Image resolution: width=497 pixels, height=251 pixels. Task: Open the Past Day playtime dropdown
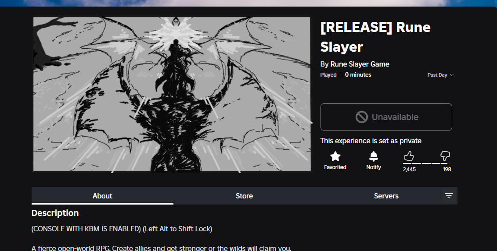pyautogui.click(x=440, y=75)
